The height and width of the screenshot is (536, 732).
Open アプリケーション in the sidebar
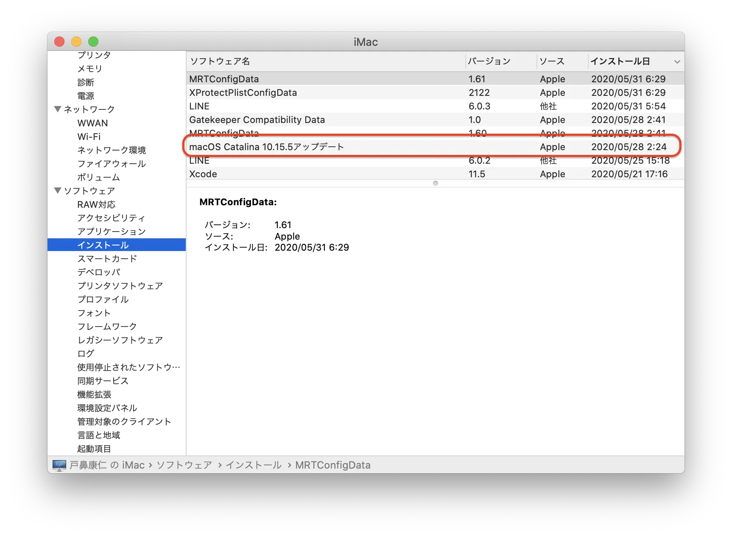[x=112, y=232]
